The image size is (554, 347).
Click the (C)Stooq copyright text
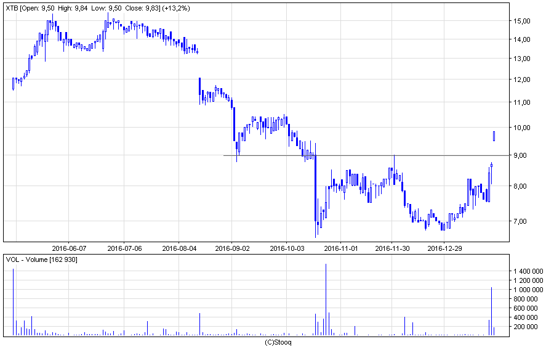(x=278, y=343)
